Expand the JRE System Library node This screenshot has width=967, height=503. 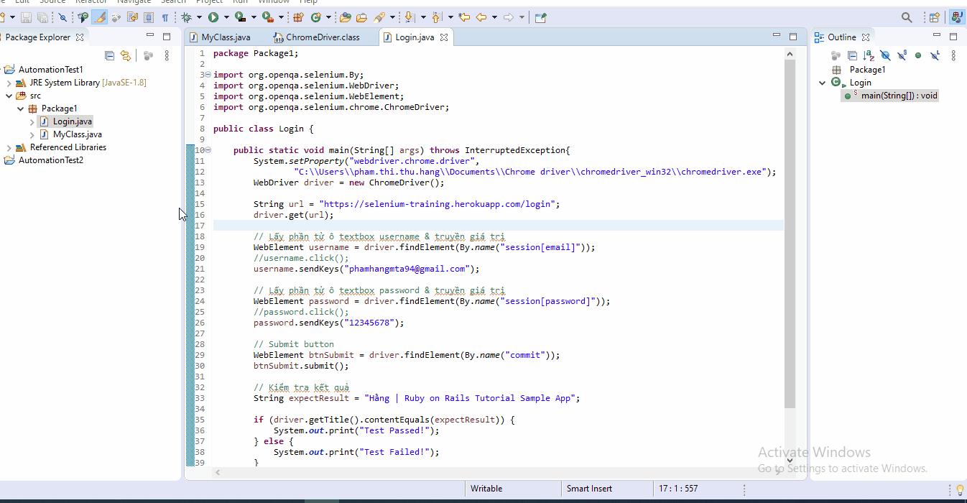9,83
